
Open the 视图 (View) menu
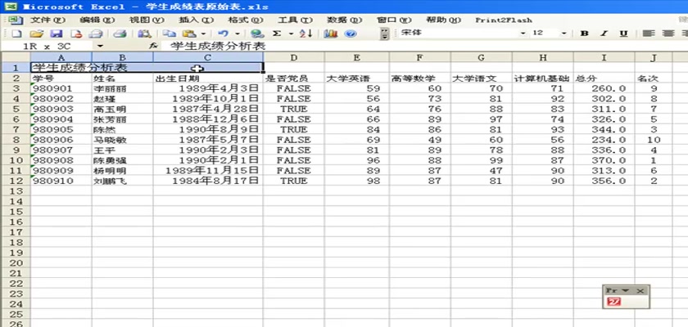click(x=147, y=20)
